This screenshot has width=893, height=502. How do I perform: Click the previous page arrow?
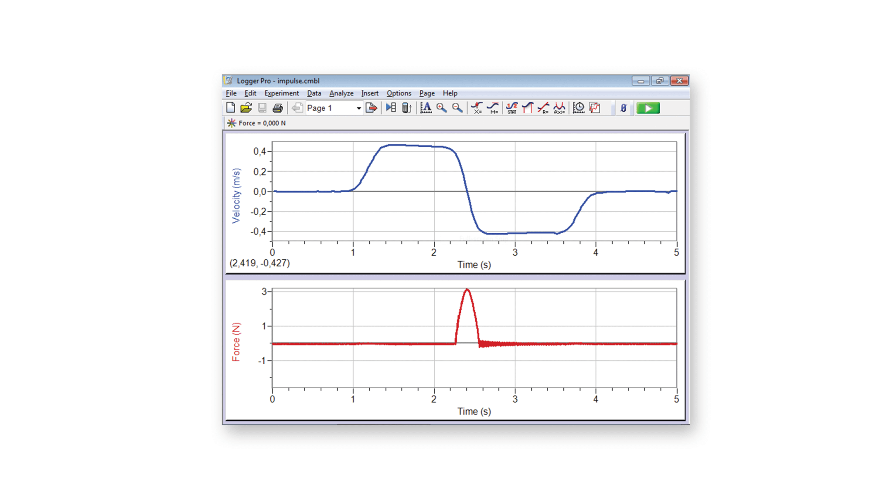pyautogui.click(x=298, y=108)
